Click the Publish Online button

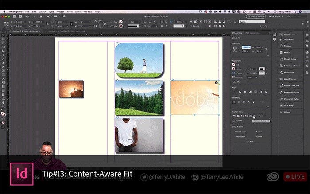pyautogui.click(x=256, y=16)
